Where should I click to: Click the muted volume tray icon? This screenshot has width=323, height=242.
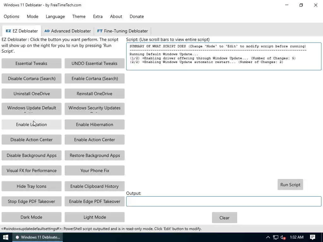(283, 237)
